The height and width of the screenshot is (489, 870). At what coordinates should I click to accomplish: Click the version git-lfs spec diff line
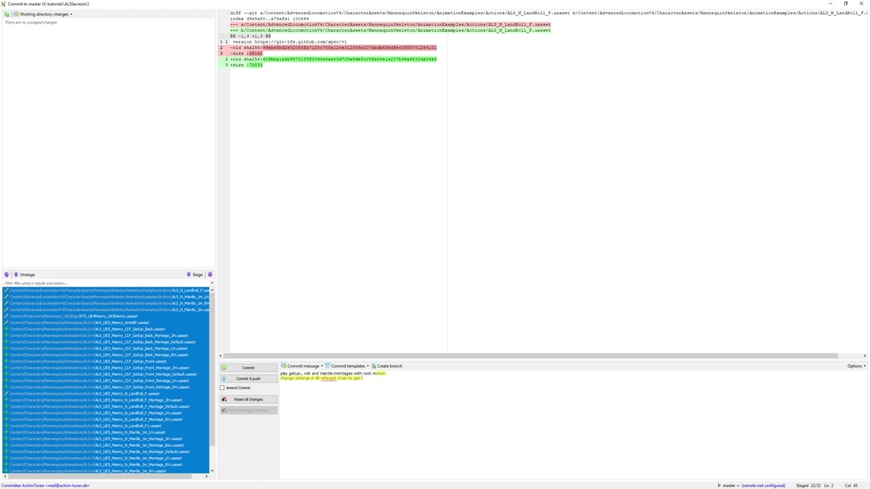click(290, 42)
